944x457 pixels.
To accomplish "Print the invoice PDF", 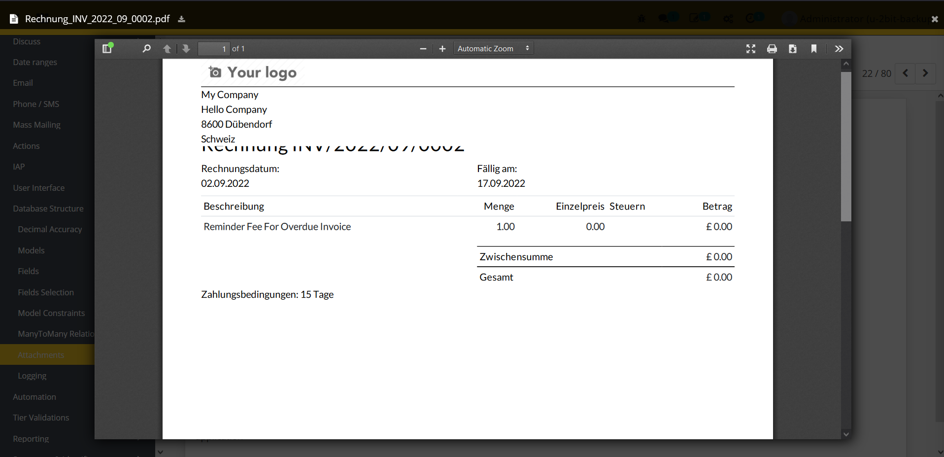I will pyautogui.click(x=772, y=48).
